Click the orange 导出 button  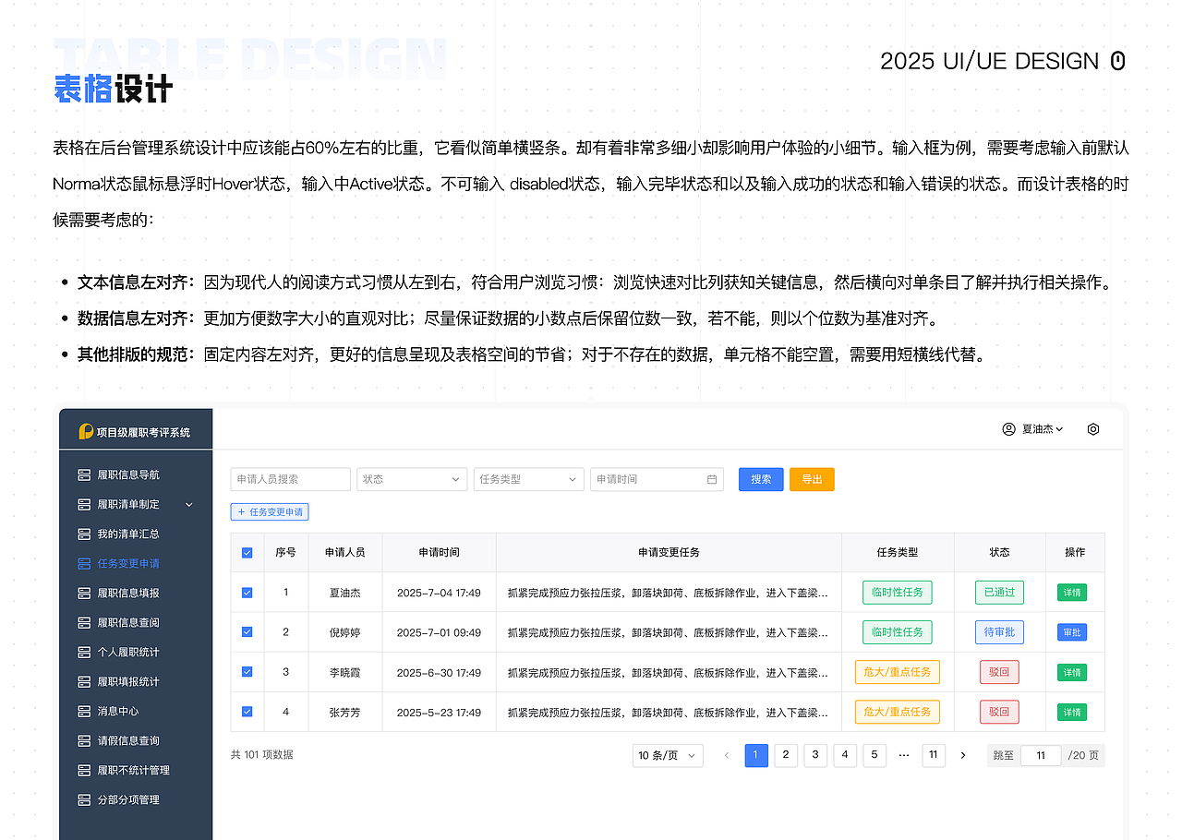point(812,479)
